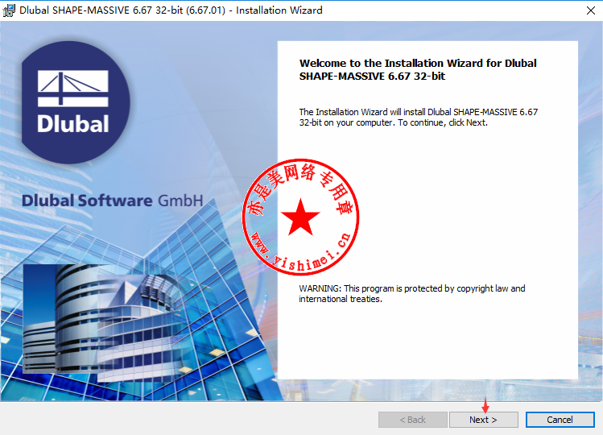
Task: Click the Dlubal Software GmbH text
Action: (x=112, y=201)
